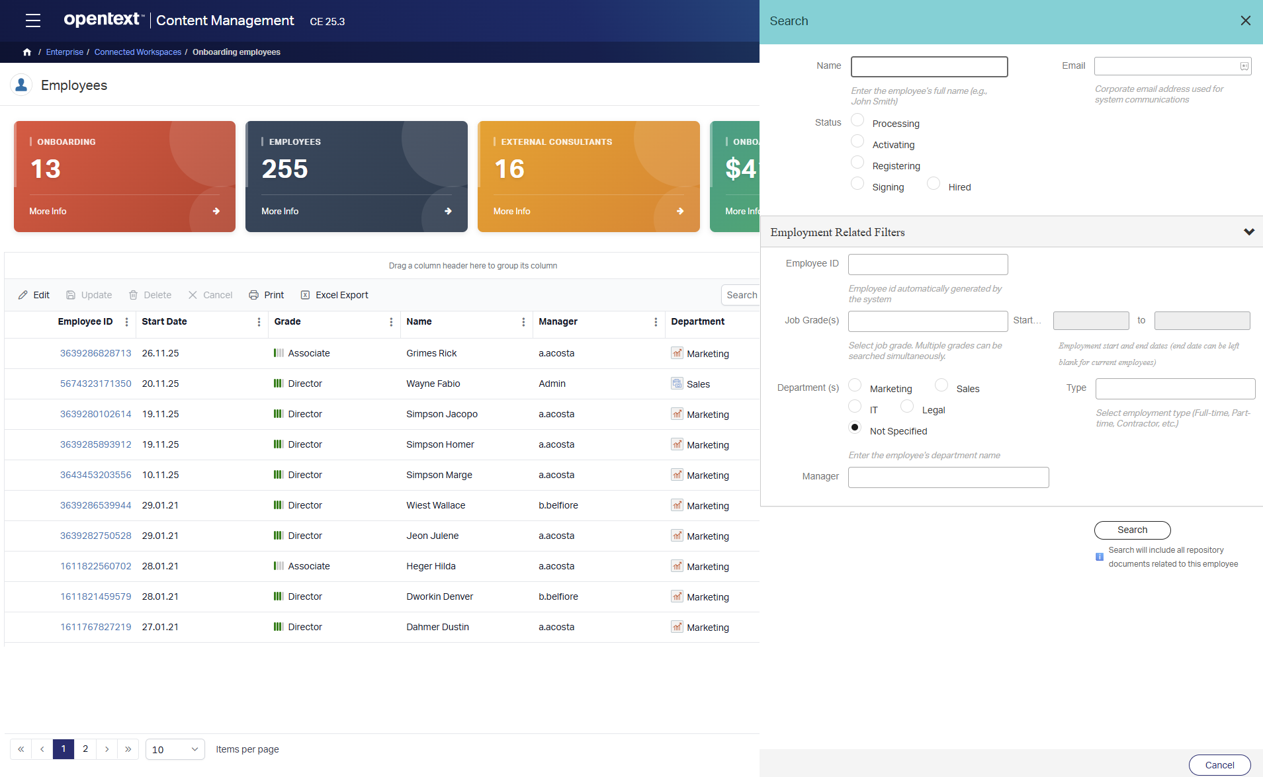Screen dimensions: 1263x777
Task: Open the Manager column menu
Action: click(x=656, y=322)
